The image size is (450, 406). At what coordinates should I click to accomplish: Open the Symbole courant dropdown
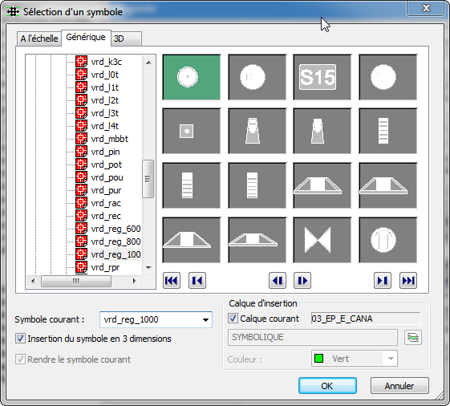(205, 319)
